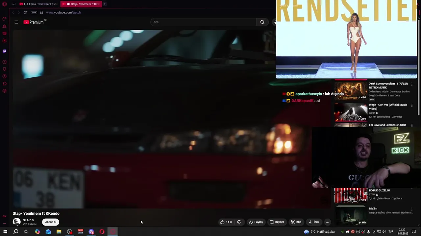Open the M-badge panel in sidebar
Screen dimensions: 421x236
[5, 41]
